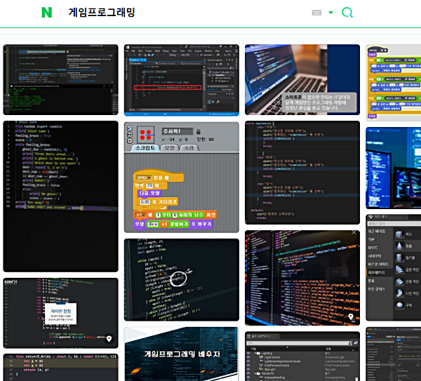The image size is (421, 381).
Task: Open the 3D shapes panel thumbnail with 지오메트리
Action: click(x=394, y=267)
